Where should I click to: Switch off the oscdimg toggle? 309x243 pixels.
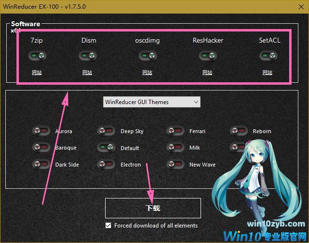coord(147,56)
